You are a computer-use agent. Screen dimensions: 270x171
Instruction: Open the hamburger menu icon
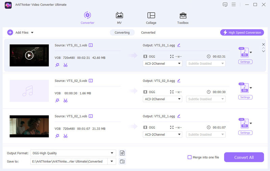click(x=234, y=4)
